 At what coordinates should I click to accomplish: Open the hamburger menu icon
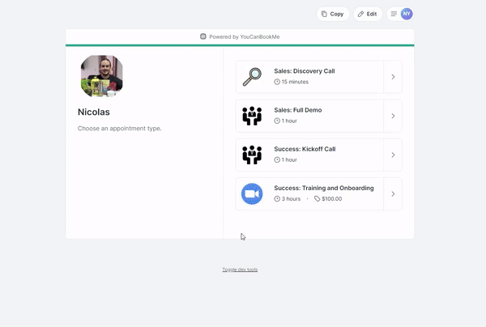394,14
